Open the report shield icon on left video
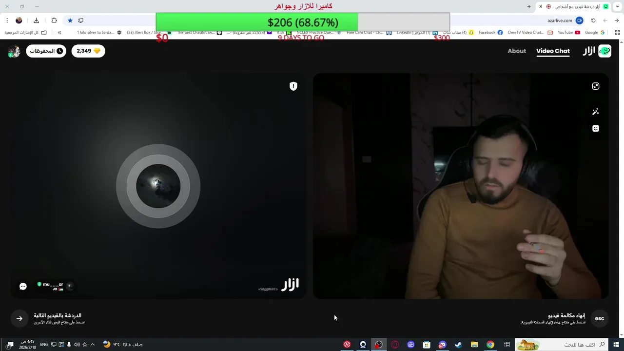 293,86
